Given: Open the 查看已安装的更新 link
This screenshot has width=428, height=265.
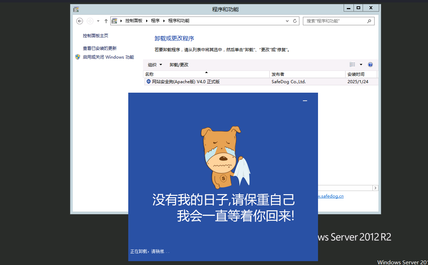Looking at the screenshot, I should coord(100,48).
